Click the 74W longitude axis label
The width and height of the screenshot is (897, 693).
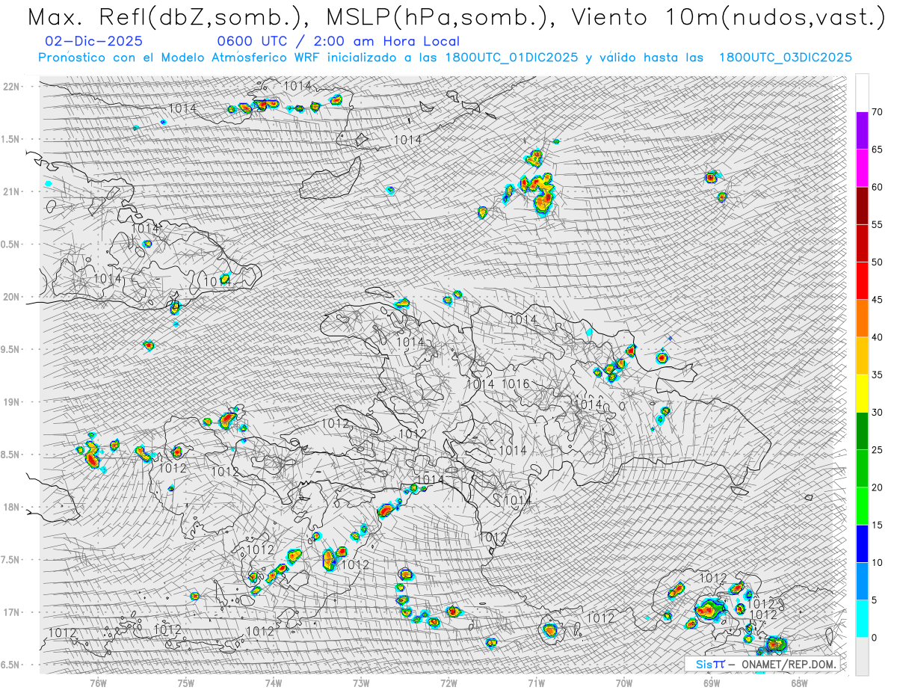pyautogui.click(x=274, y=683)
